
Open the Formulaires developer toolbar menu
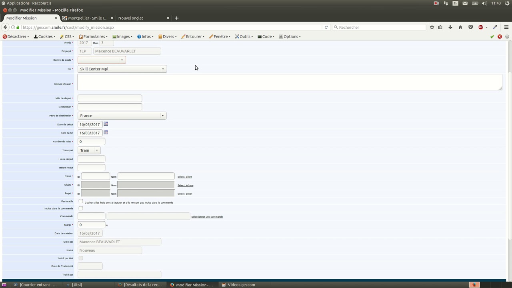[x=93, y=36]
